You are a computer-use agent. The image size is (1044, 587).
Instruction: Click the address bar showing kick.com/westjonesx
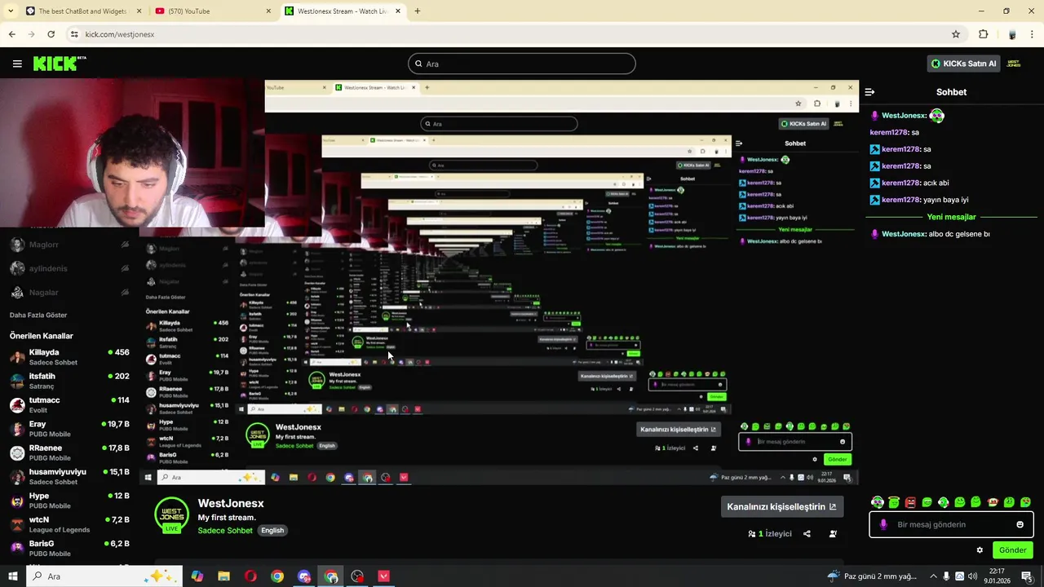point(506,34)
